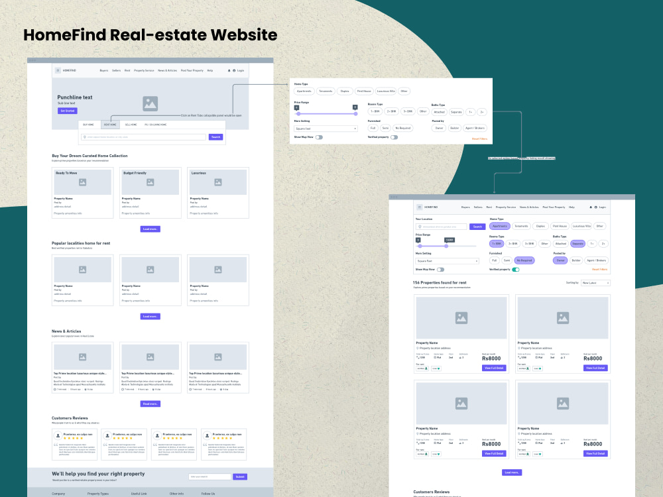Screen dimensions: 663x497
Task: Click the first reviewer avatar icon in Customers Reviews
Action: pos(58,435)
